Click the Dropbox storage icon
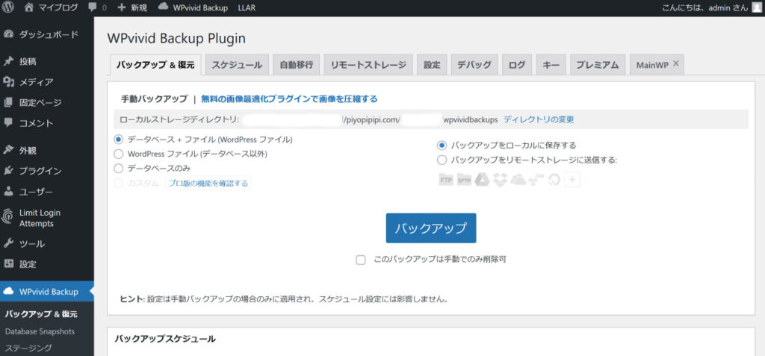Viewport: 765px width, 356px height. (500, 180)
